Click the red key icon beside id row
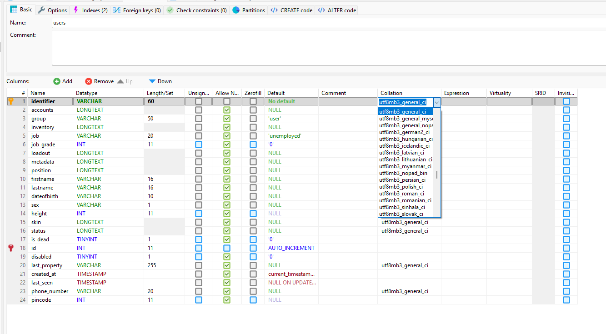The width and height of the screenshot is (606, 334). (x=11, y=248)
